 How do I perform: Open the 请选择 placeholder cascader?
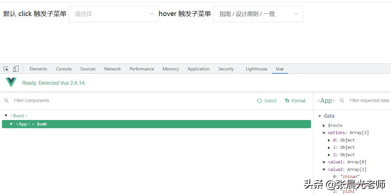tap(113, 14)
